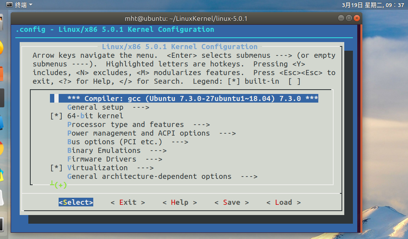Maximize the mht@ubuntu terminal window
The image size is (408, 239).
349,18
